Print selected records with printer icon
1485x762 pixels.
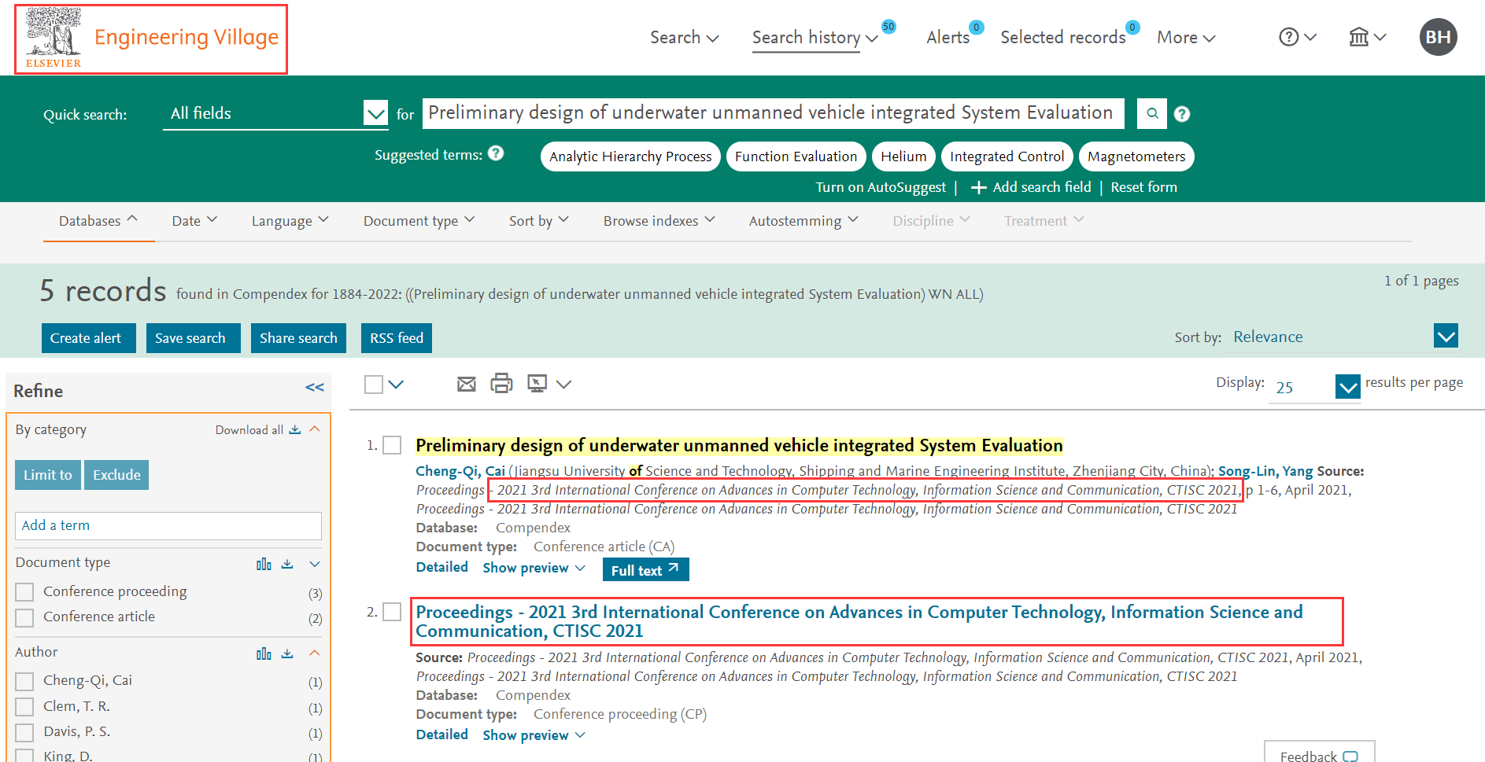coord(501,384)
